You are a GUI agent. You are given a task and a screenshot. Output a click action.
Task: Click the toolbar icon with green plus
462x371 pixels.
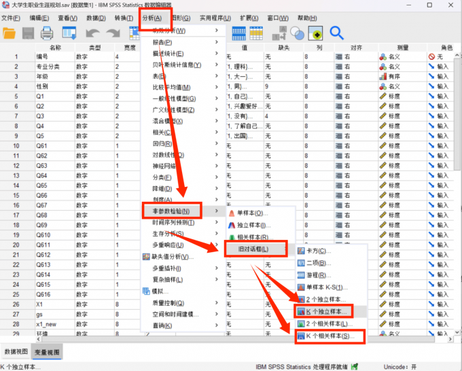(x=315, y=33)
